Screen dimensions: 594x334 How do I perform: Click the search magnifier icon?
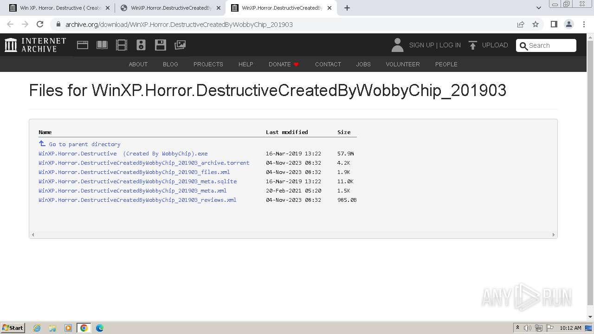tap(523, 45)
